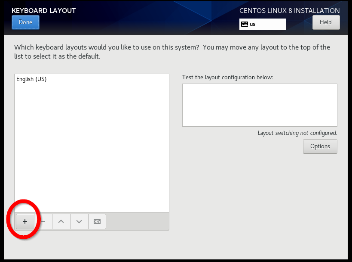352x262 pixels.
Task: Click the plus button to add a layout
Action: click(x=25, y=221)
